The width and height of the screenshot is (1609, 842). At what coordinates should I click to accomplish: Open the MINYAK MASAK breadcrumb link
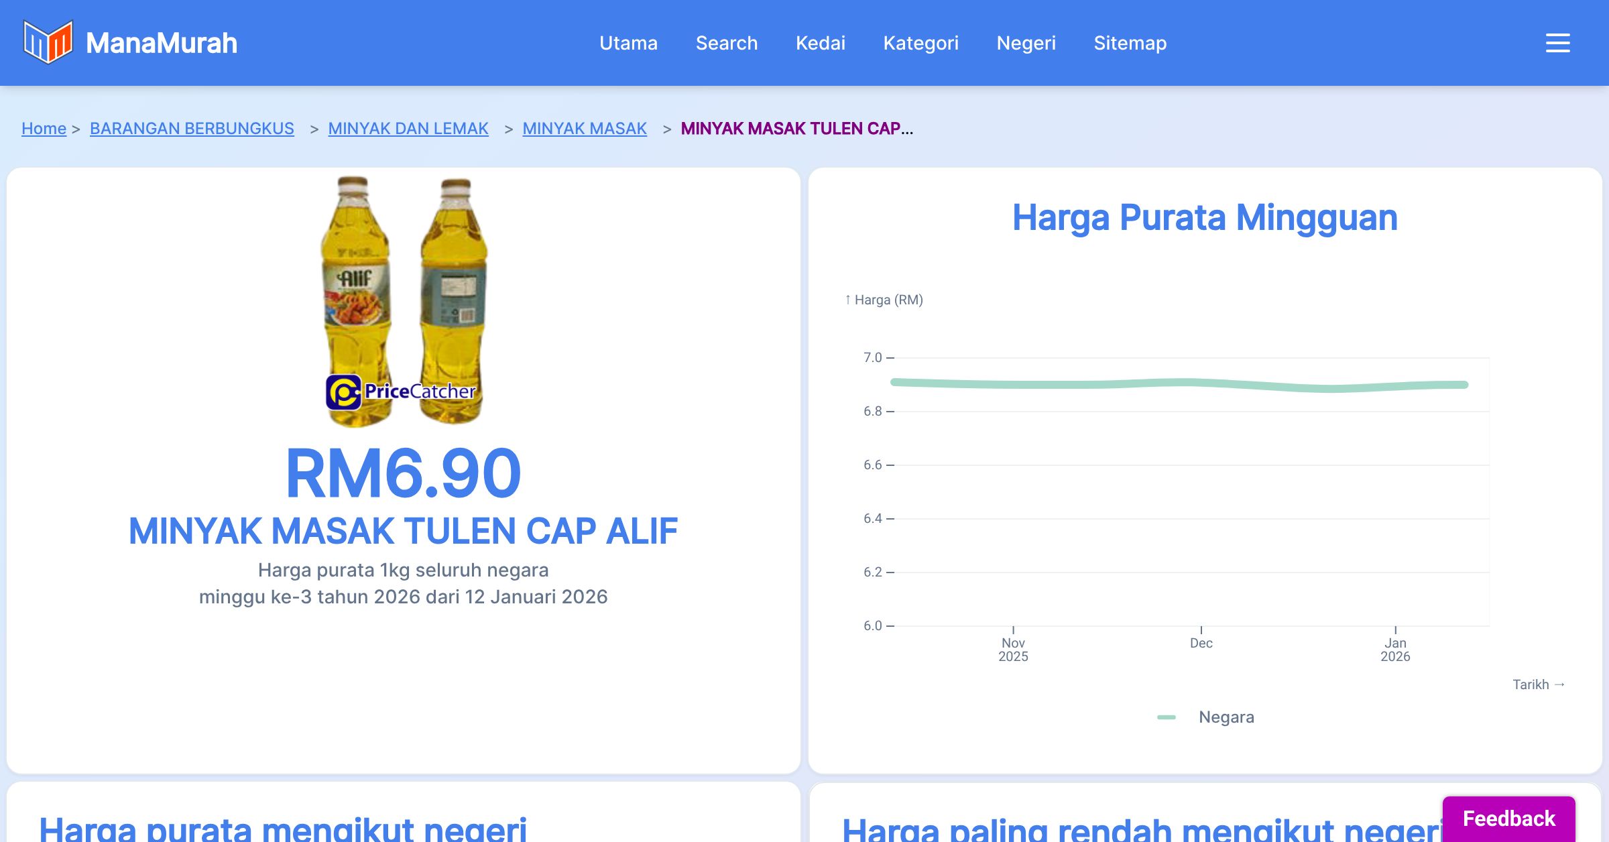click(585, 128)
